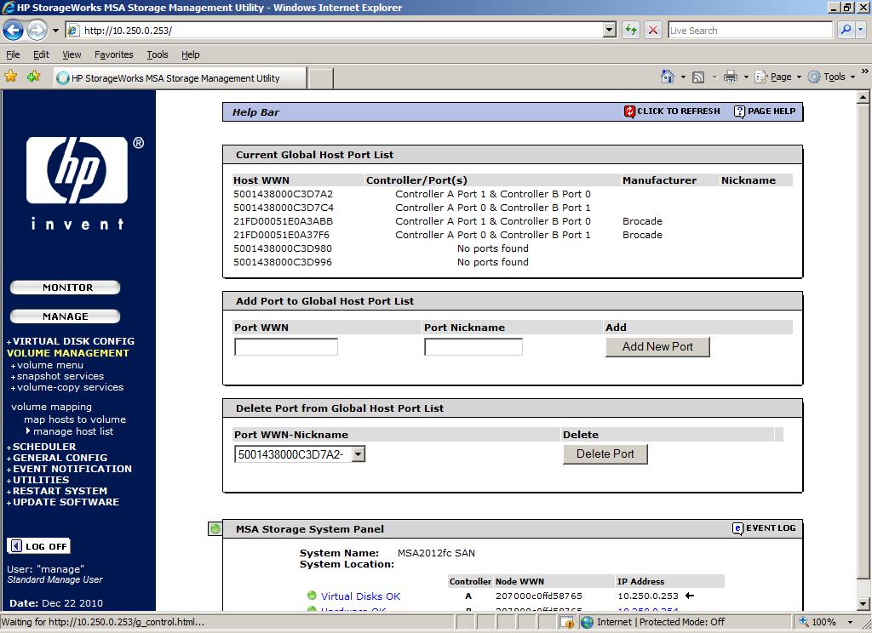Click the Port WWN input field
This screenshot has height=633, width=872.
(286, 347)
